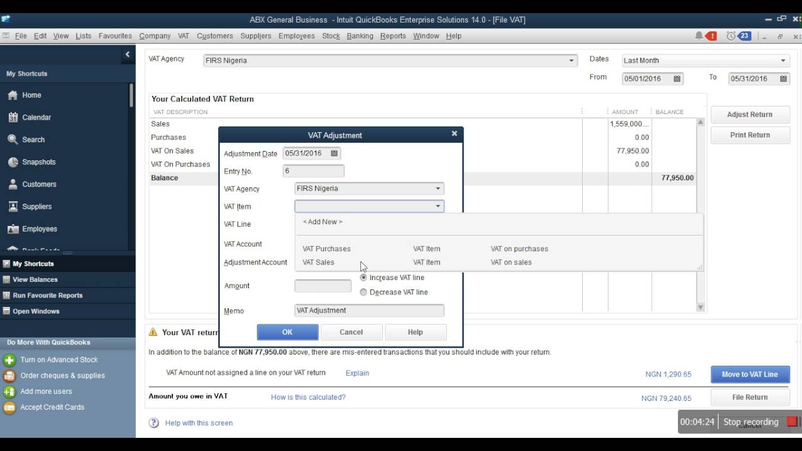Open Snapshots shortcut
This screenshot has height=451, width=802.
[39, 162]
